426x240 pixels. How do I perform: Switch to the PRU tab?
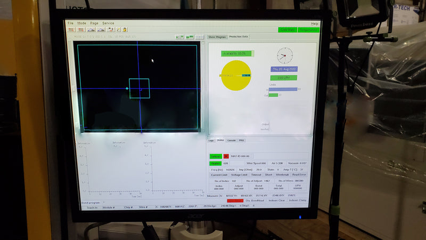tap(242, 141)
